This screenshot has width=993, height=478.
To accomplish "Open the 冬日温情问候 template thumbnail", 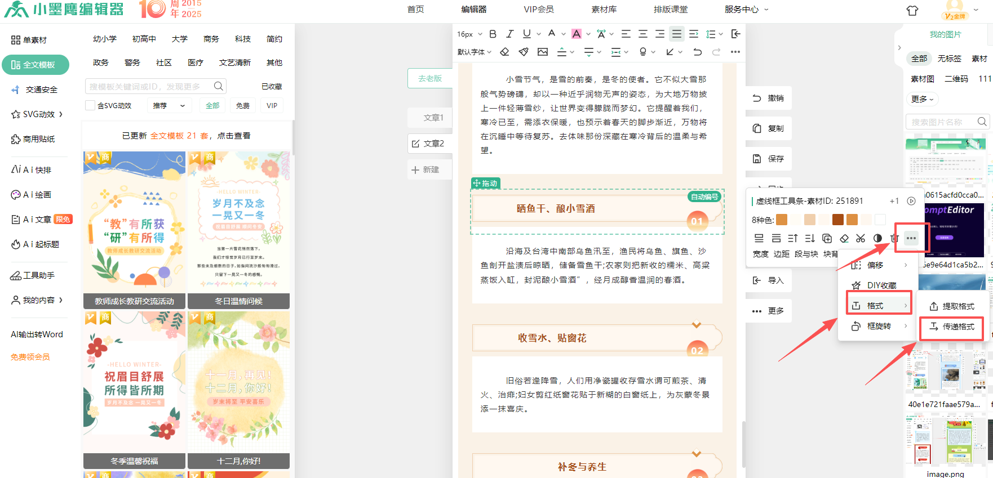I will 238,230.
